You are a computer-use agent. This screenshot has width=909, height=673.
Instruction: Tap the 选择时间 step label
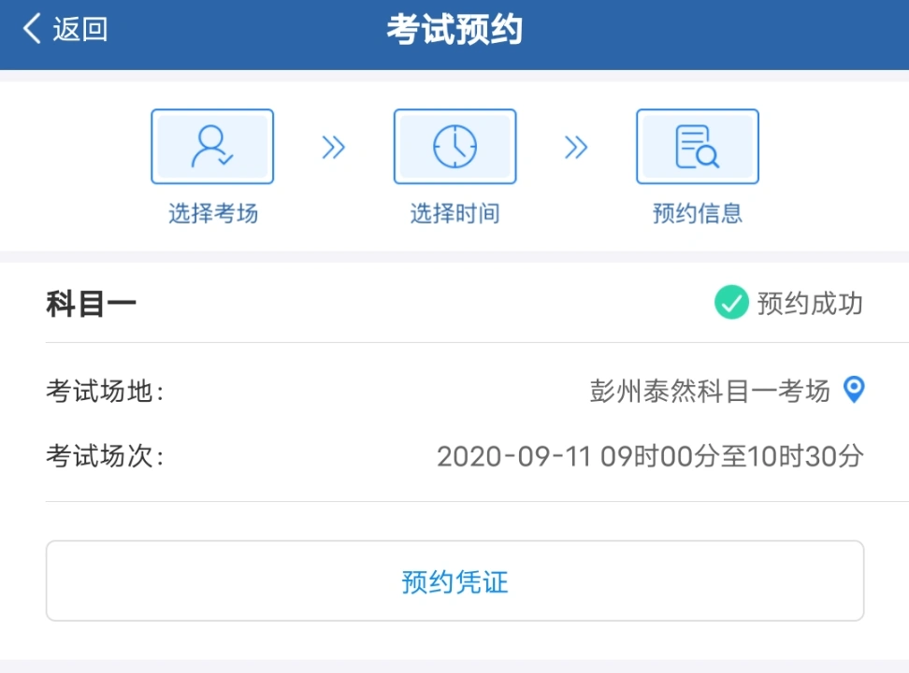pos(455,213)
